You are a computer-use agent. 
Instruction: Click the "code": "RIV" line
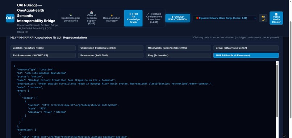tap(38, 108)
